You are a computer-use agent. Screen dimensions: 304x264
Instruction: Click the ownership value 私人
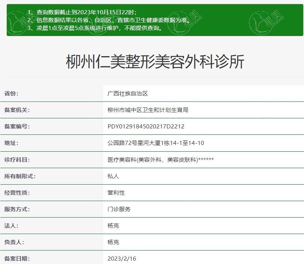[x=113, y=176]
